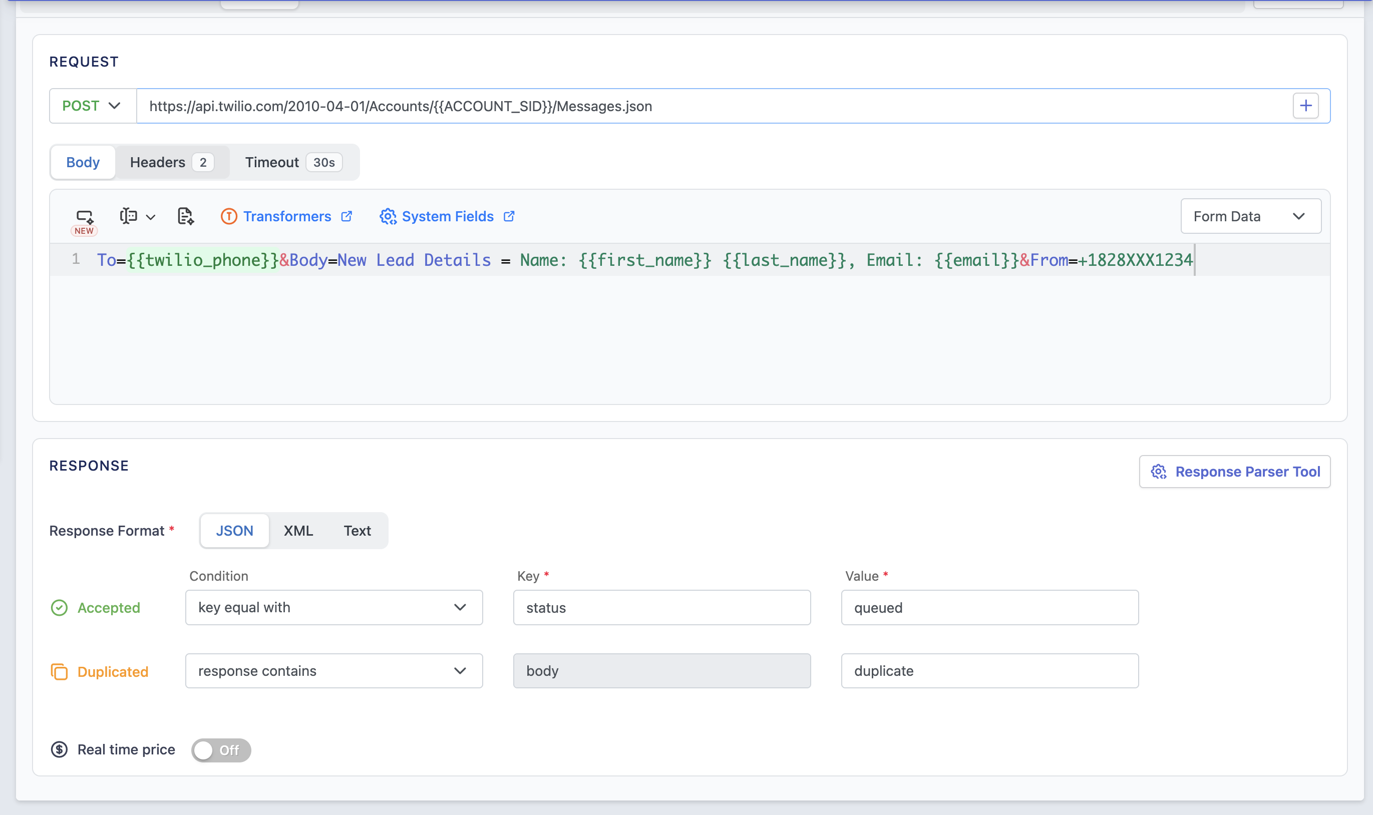
Task: Click the external link icon beside Transformers
Action: (x=347, y=216)
